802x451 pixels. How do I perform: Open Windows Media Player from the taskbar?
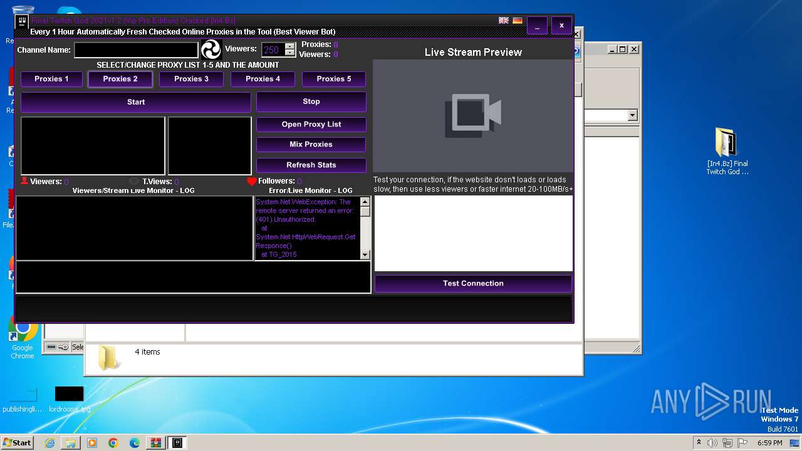point(92,443)
